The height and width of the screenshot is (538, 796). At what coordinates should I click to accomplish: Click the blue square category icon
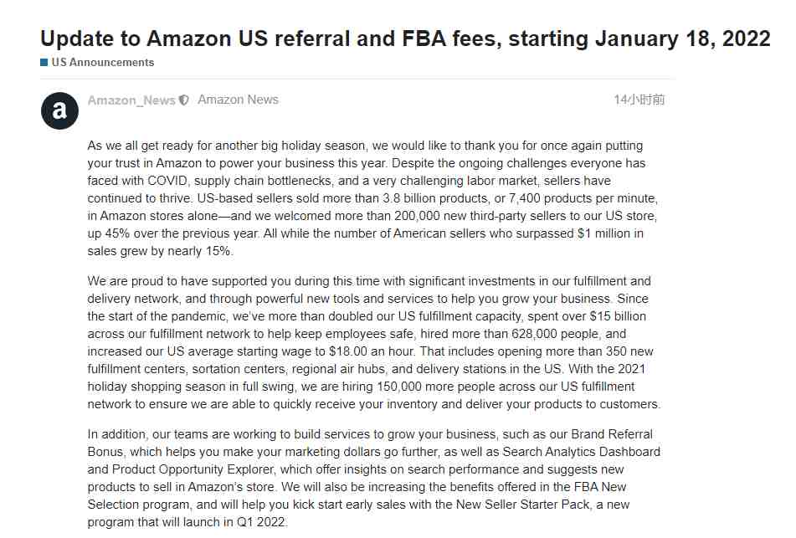coord(44,63)
